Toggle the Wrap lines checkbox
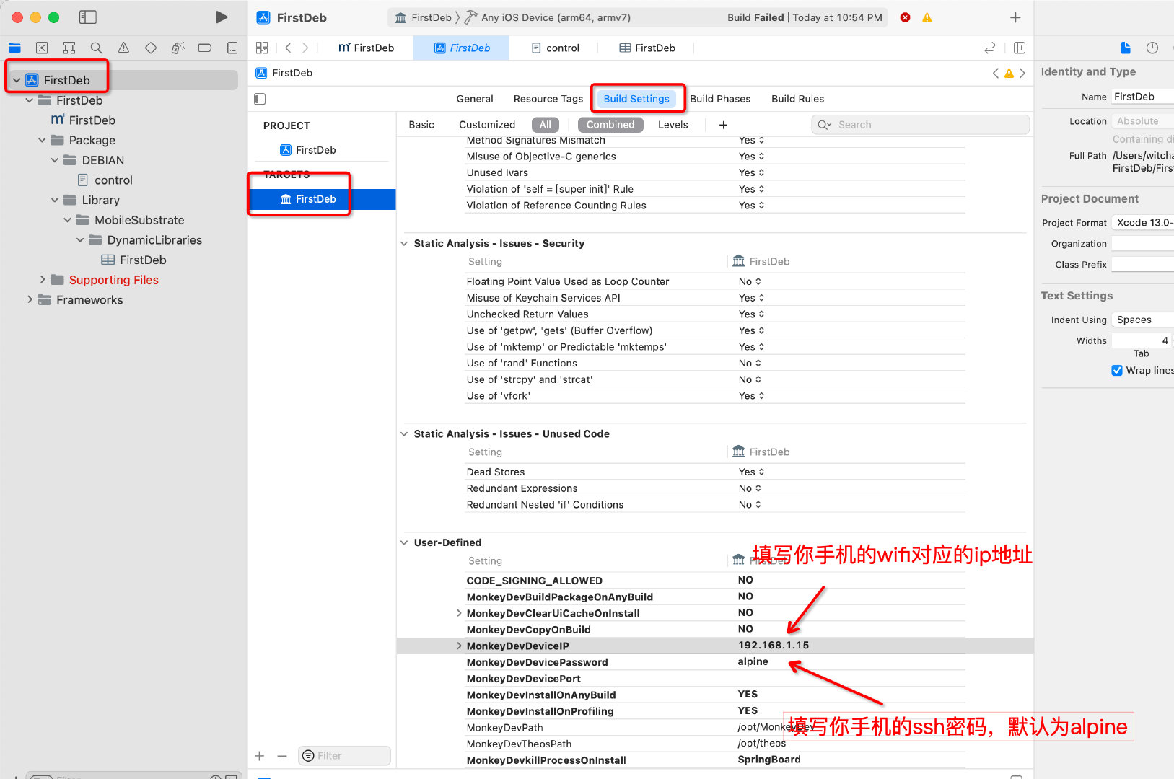The width and height of the screenshot is (1174, 779). 1117,370
